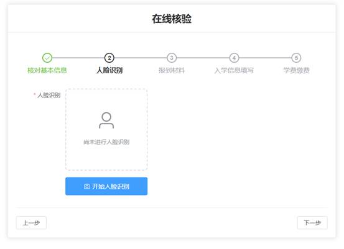344x249 pixels.
Task: Open the 入学信息填写 step label
Action: pyautogui.click(x=234, y=70)
